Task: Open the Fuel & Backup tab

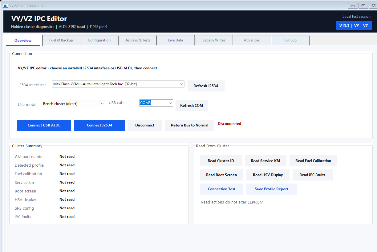Action: 61,40
